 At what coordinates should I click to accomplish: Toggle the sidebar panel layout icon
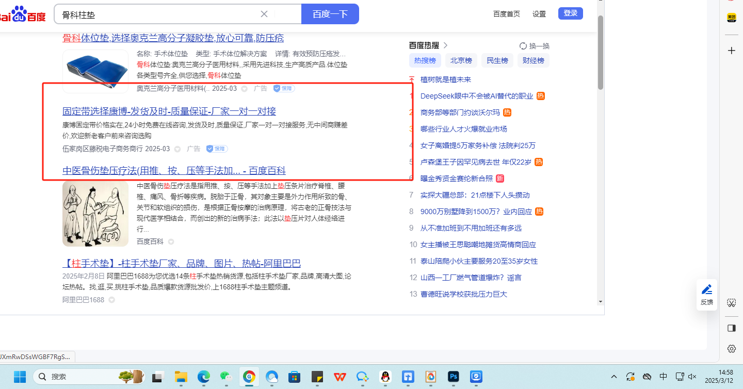tap(731, 328)
